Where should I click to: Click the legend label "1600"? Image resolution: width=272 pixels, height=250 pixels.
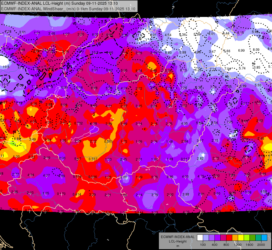[249, 245]
